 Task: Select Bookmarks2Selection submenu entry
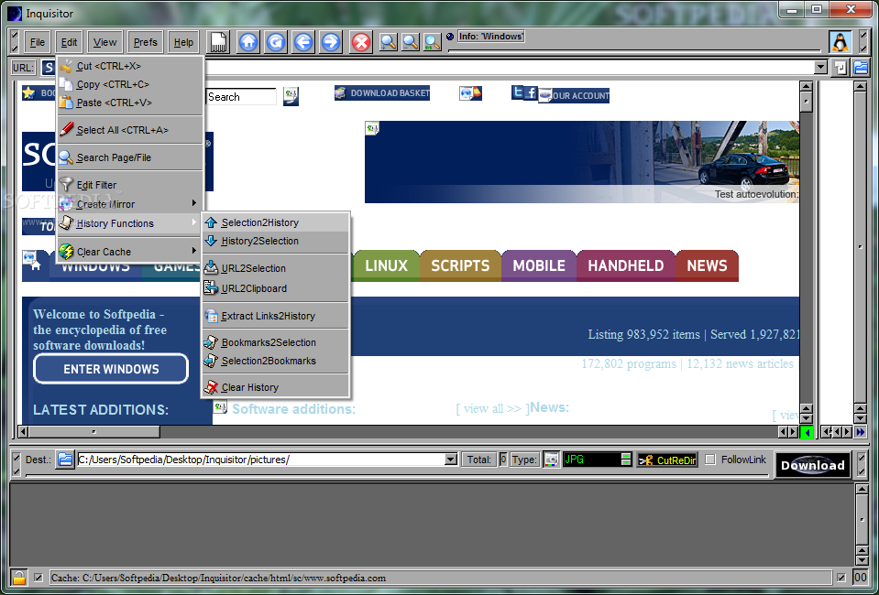276,342
